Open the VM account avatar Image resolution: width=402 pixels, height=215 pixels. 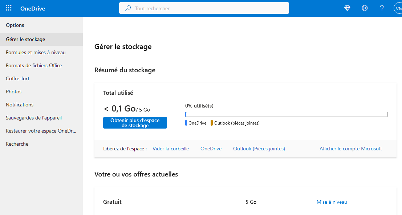click(398, 8)
